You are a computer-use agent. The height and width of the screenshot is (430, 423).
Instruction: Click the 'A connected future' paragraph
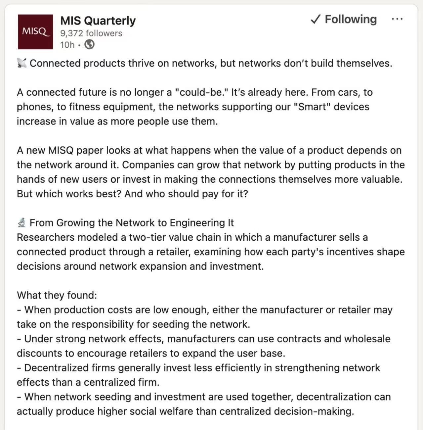pyautogui.click(x=195, y=107)
